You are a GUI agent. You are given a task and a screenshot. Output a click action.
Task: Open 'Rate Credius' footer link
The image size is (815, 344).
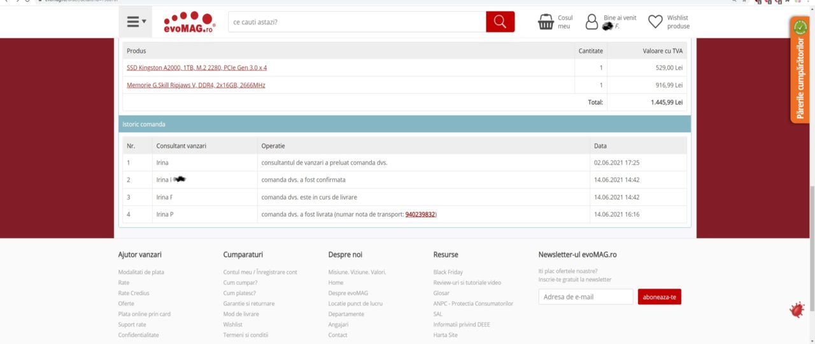[134, 293]
